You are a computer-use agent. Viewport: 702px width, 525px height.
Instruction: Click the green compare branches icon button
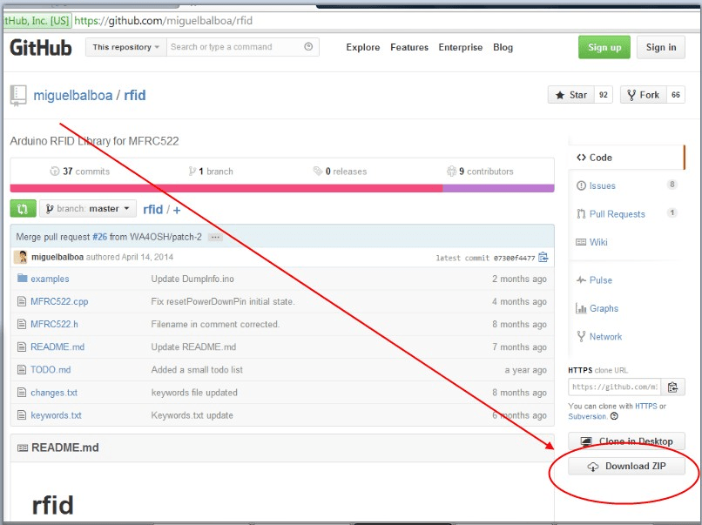(23, 209)
